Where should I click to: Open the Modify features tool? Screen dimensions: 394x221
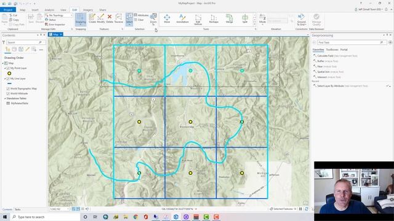[101, 18]
